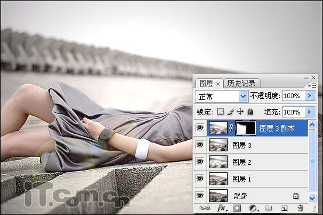Screen dimensions: 323x215
Task: Create new fill or adjustment layer
Action: 253,208
